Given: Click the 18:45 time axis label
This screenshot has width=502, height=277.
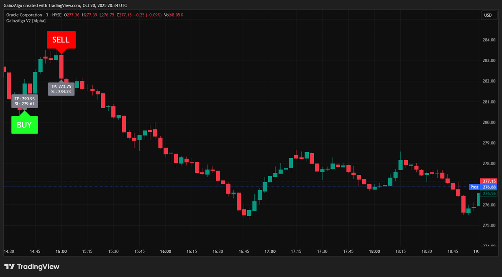Looking at the screenshot, I should (x=453, y=252).
